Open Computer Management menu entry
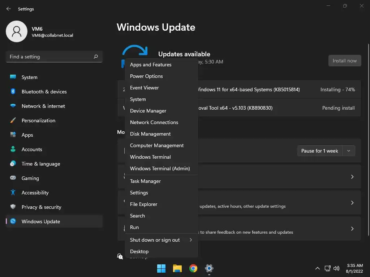Viewport: 370px width, 277px height. 162,145
